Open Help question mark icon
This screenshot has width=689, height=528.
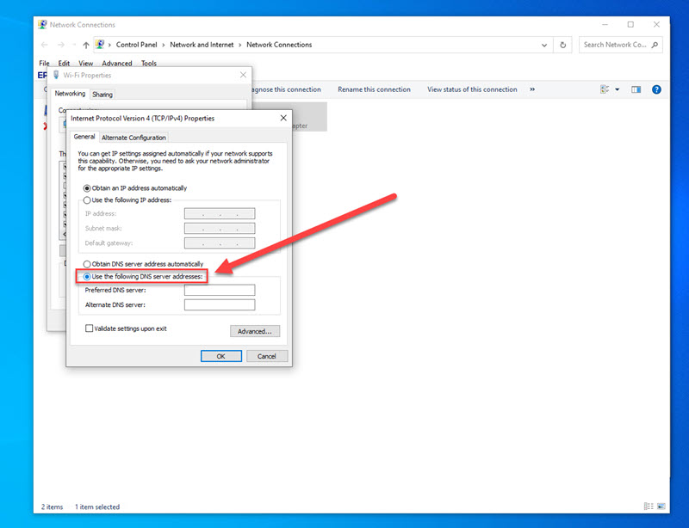tap(656, 89)
